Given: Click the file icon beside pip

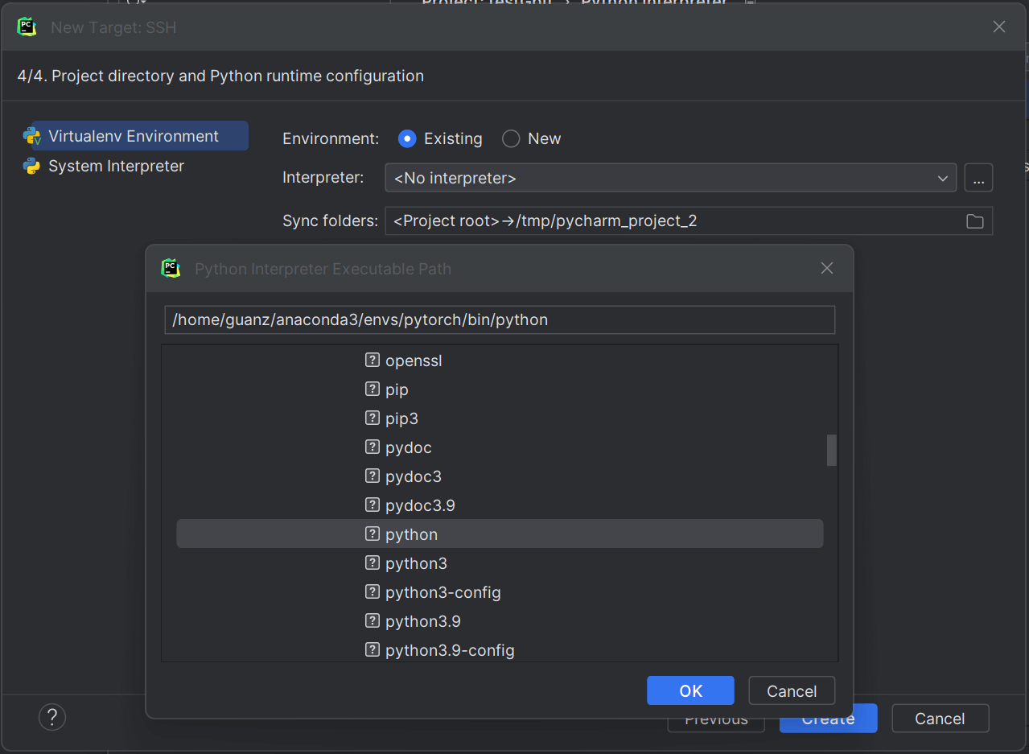Looking at the screenshot, I should (372, 389).
